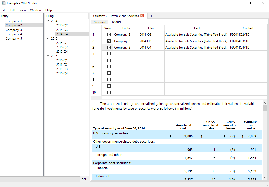Open the Window menu
269x187 pixels.
click(x=36, y=10)
